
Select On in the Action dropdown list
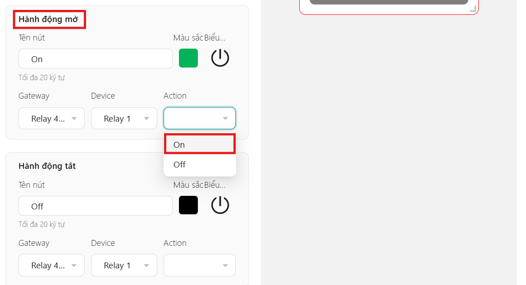200,145
